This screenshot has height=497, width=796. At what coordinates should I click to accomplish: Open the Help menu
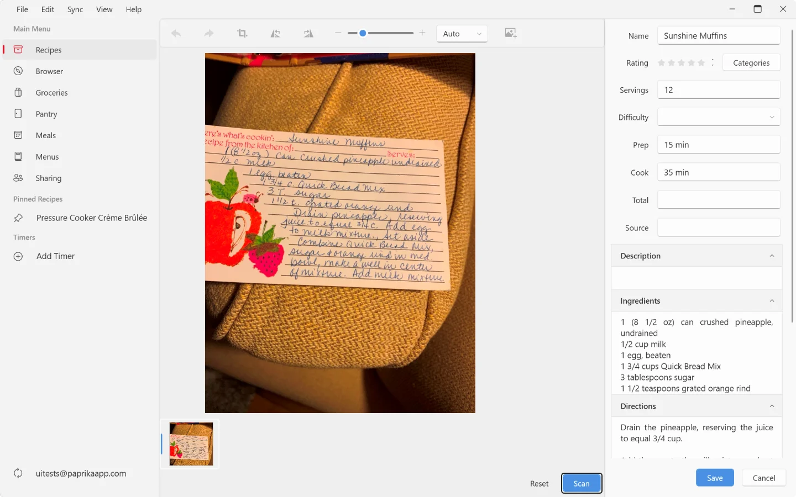tap(134, 9)
